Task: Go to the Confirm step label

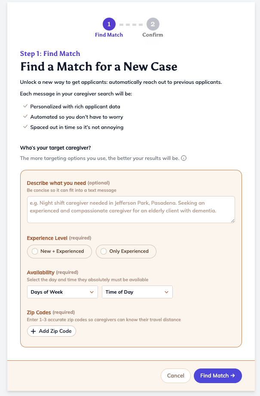Action: tap(153, 35)
